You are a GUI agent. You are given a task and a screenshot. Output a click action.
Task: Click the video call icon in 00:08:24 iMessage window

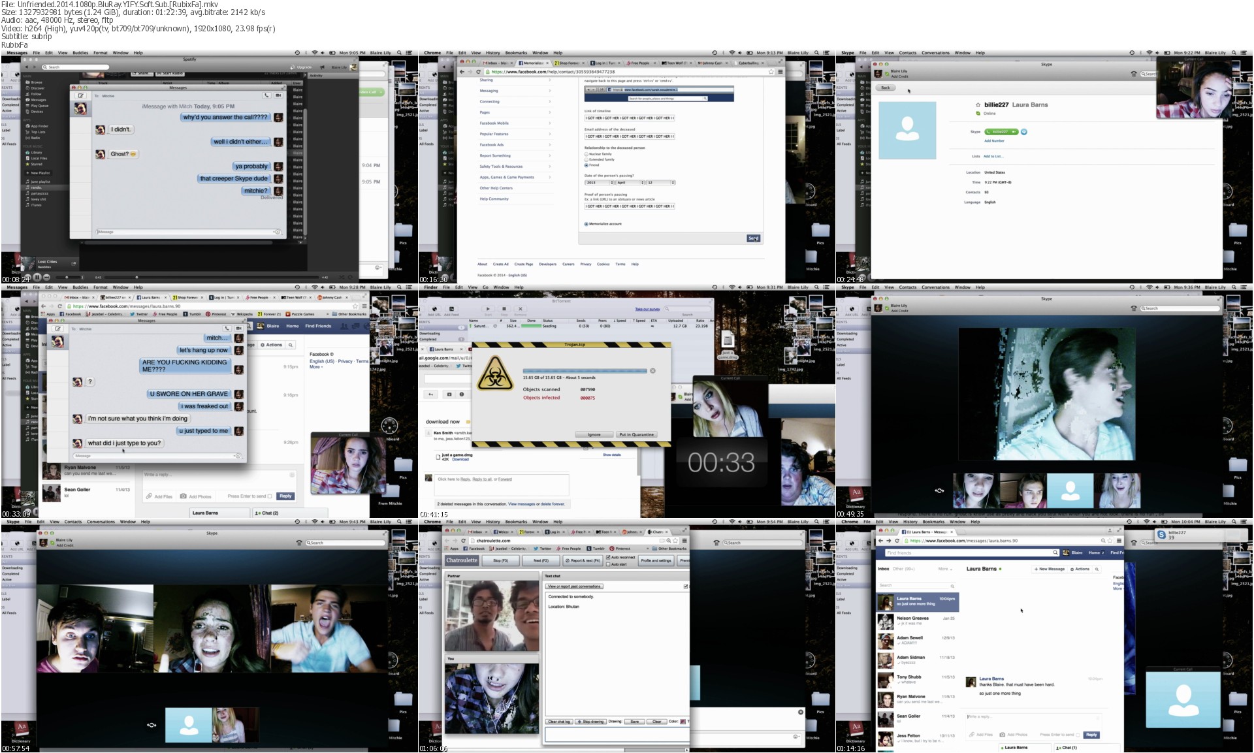[x=278, y=95]
